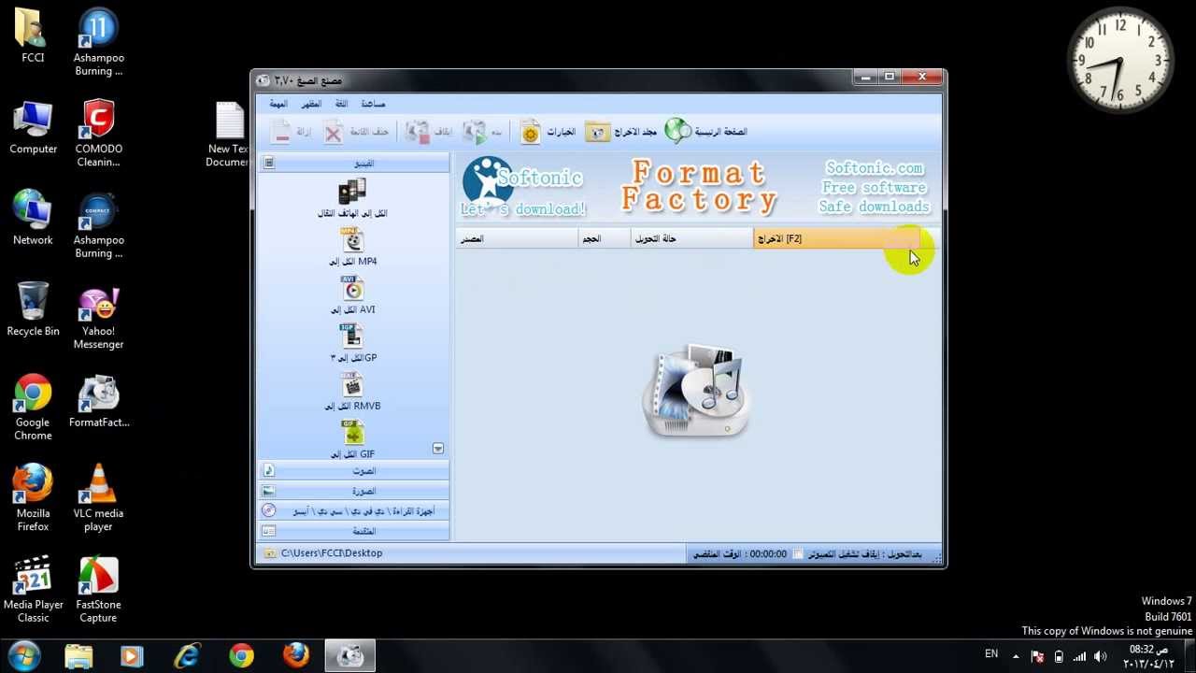Launch FormatFactory desktop shortcut
This screenshot has width=1196, height=673.
coord(98,400)
